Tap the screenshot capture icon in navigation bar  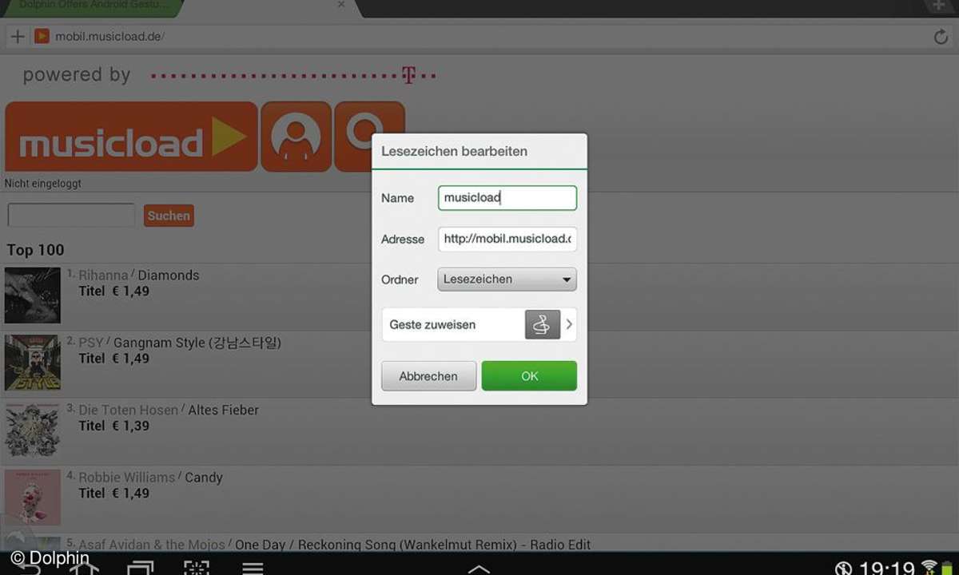tap(197, 568)
